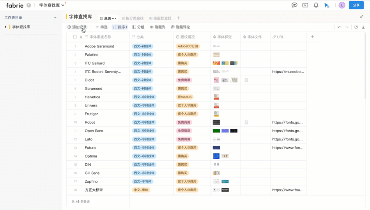Click the 西文-手写体 tag in Zapfino row
Image resolution: width=370 pixels, height=210 pixels.
click(x=143, y=182)
